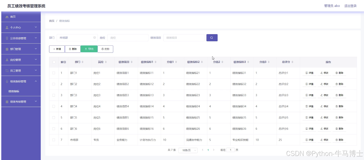Open the search with the magnifier icon

[x=212, y=37]
